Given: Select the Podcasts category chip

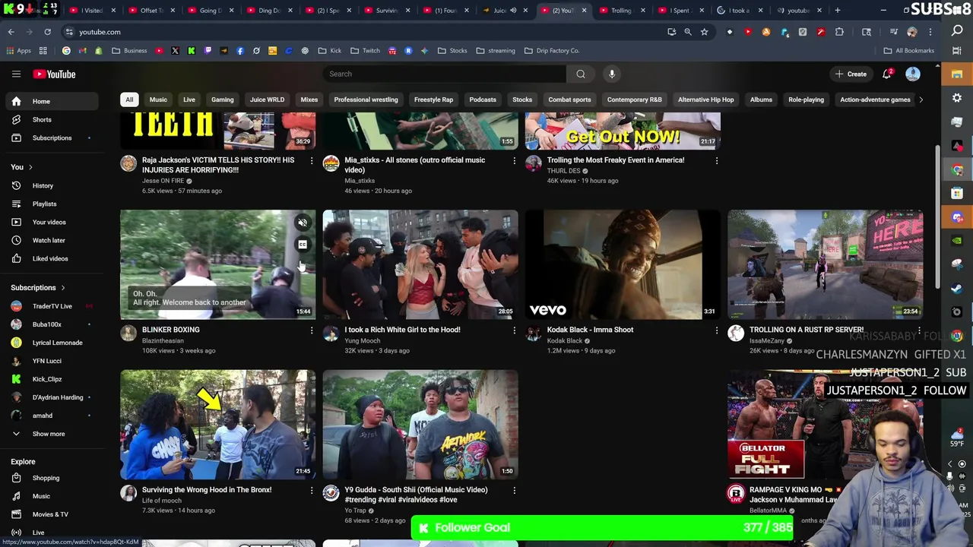Looking at the screenshot, I should click(x=483, y=100).
